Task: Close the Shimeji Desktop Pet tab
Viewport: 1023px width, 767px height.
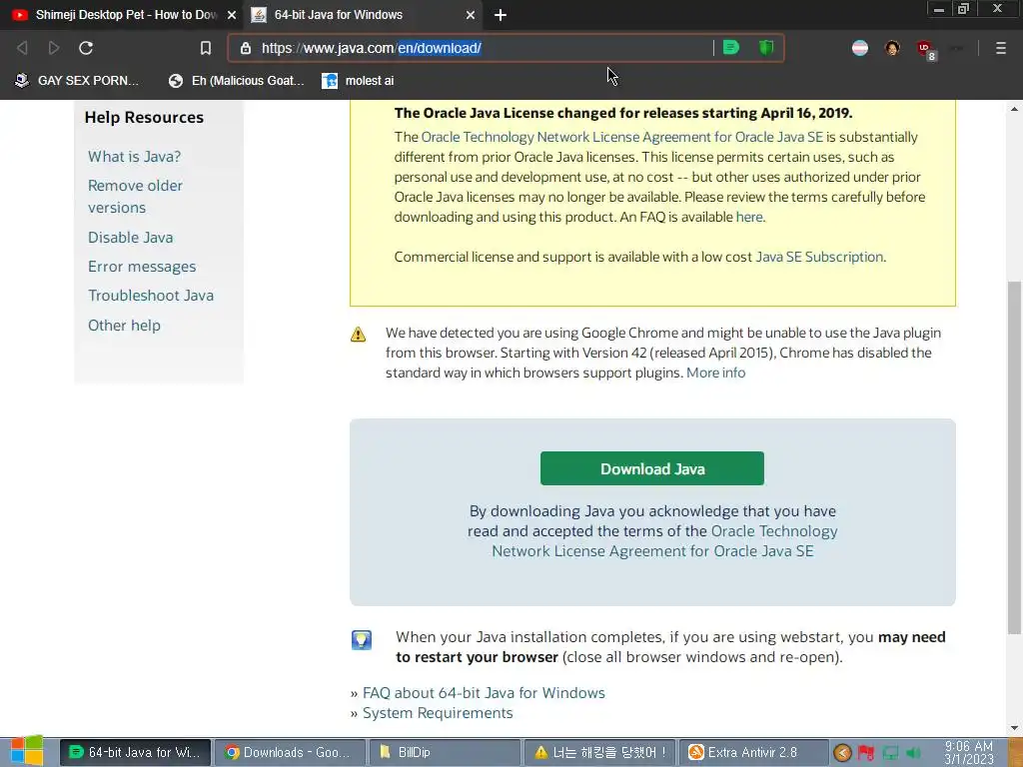Action: [231, 15]
